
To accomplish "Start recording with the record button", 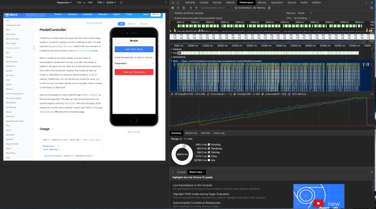I will 172,8.
